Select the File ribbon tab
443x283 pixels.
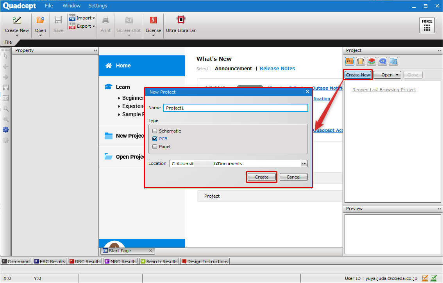[x=8, y=42]
